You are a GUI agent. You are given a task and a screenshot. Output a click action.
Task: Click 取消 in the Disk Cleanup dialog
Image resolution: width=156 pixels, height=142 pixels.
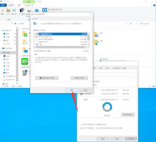(x=86, y=90)
